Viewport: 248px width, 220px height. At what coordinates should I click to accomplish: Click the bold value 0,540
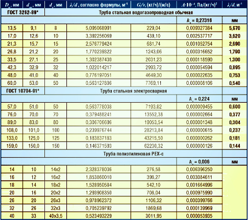point(235,83)
